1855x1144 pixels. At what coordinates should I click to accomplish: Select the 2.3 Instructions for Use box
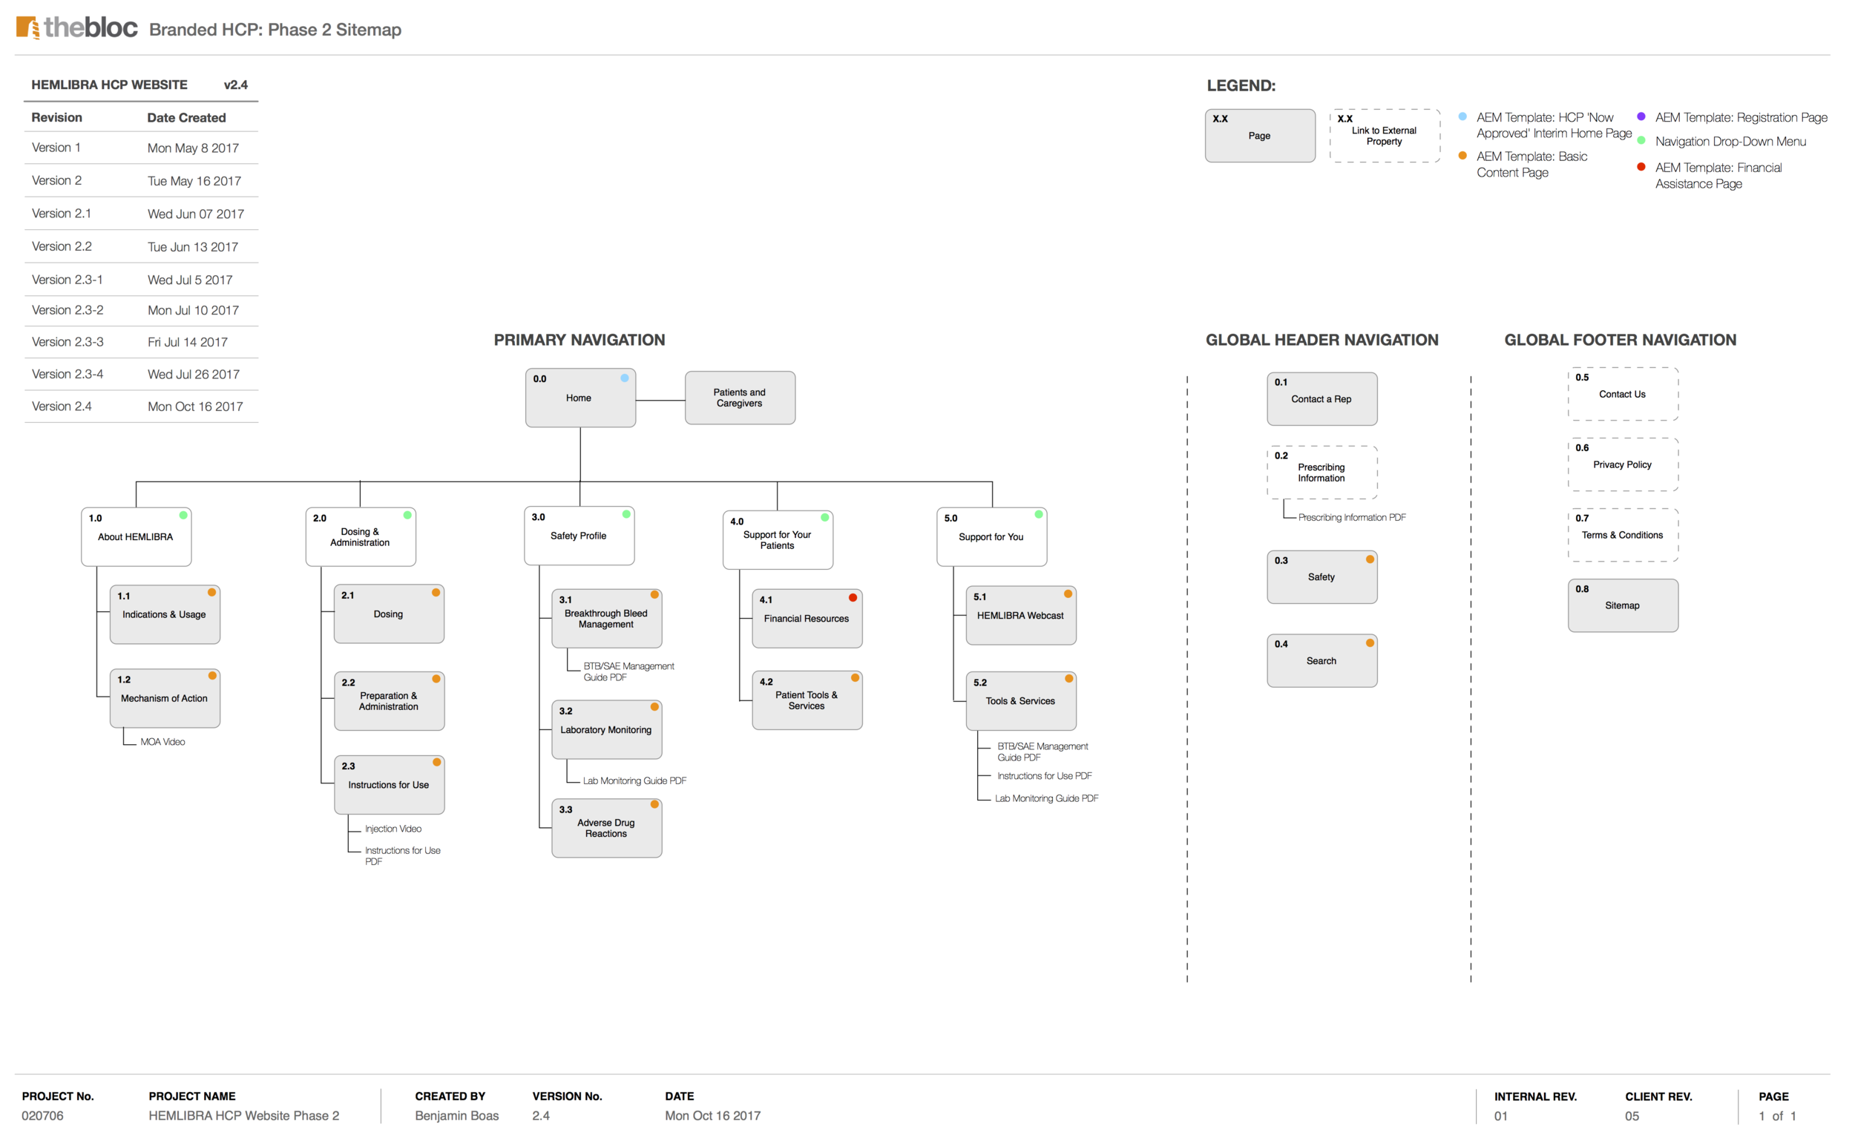pyautogui.click(x=389, y=786)
